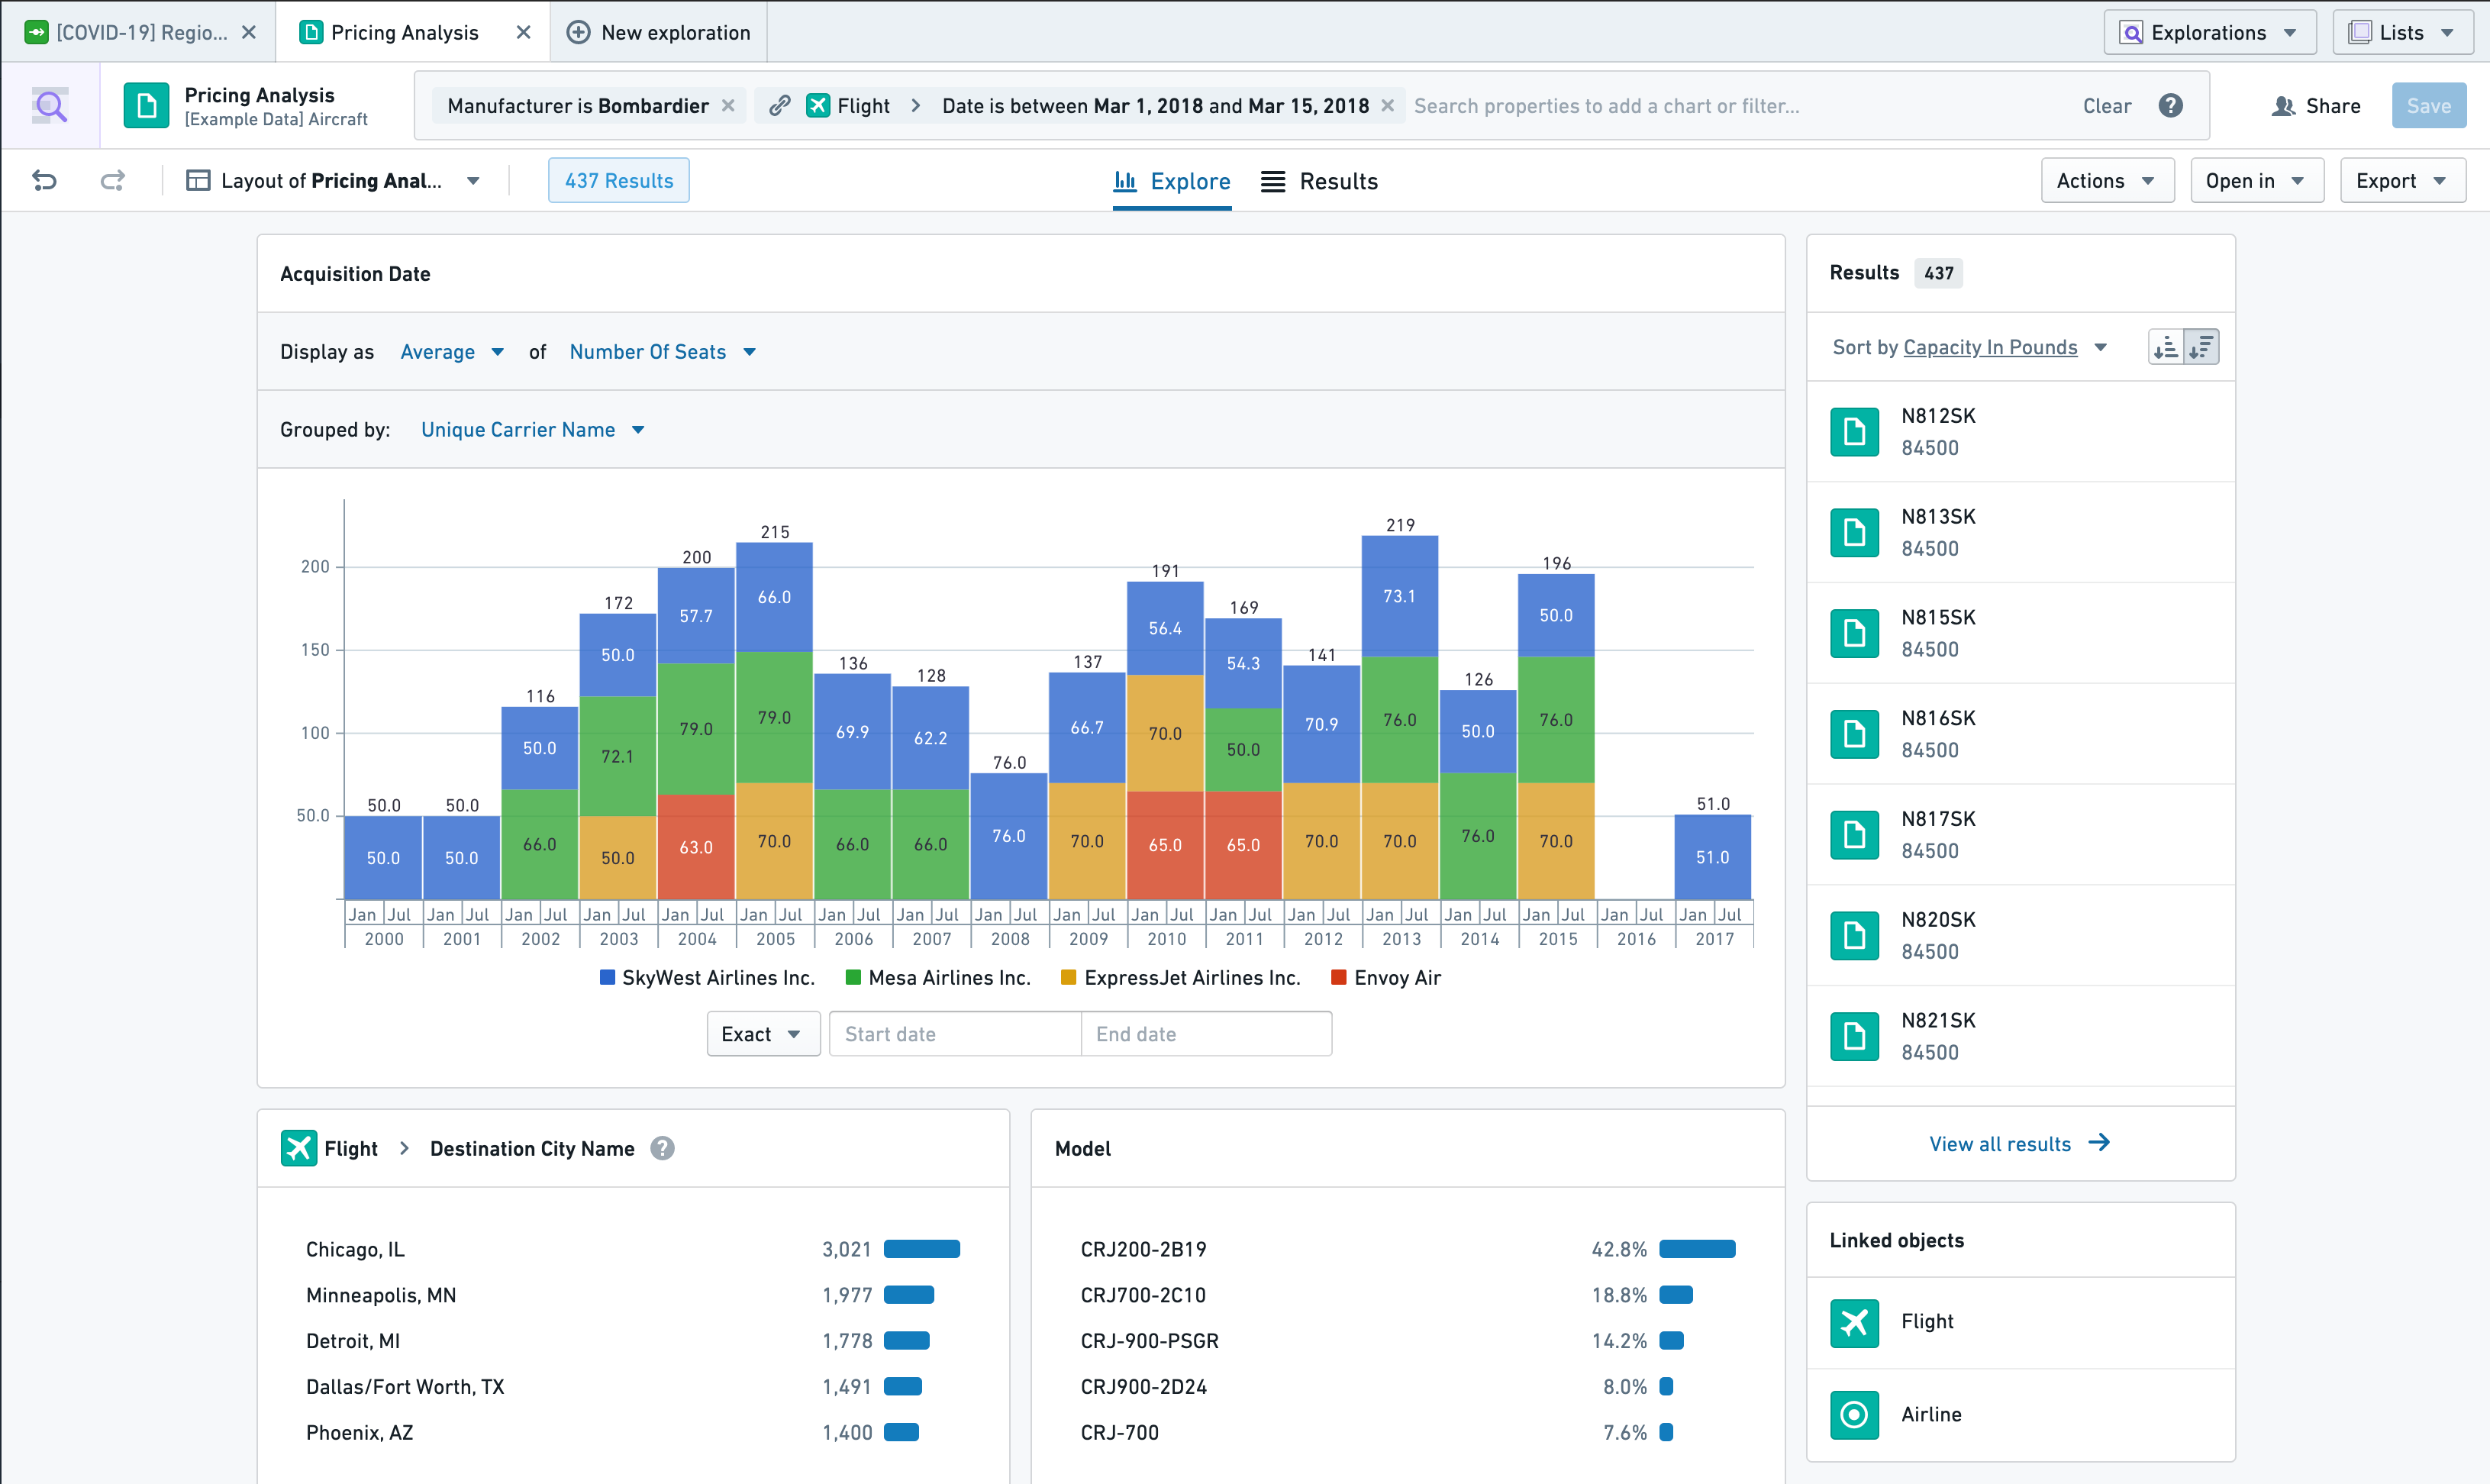Click help icon next to Destination City Name

point(662,1148)
